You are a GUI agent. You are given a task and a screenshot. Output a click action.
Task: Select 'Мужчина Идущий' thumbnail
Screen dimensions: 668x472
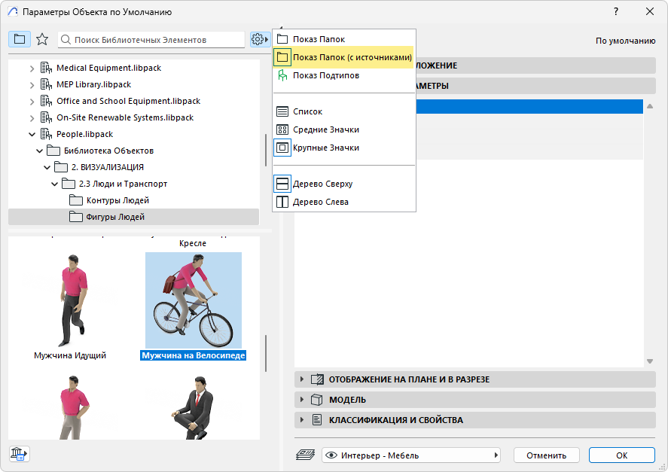click(x=72, y=301)
